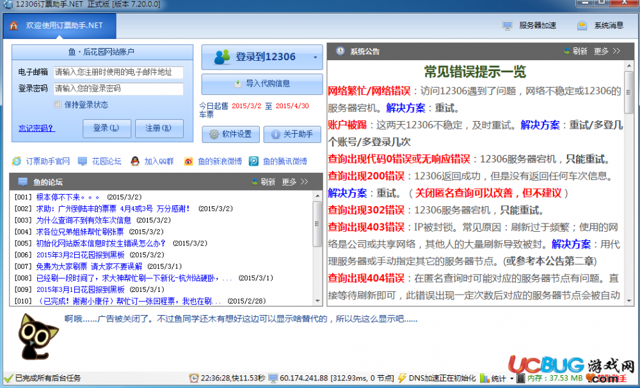Open post 为什么查询不到有效车次信息
640x388 pixels.
pyautogui.click(x=84, y=220)
